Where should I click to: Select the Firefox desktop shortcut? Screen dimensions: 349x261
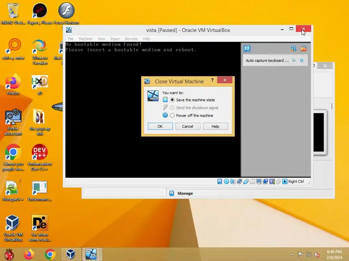(x=13, y=84)
